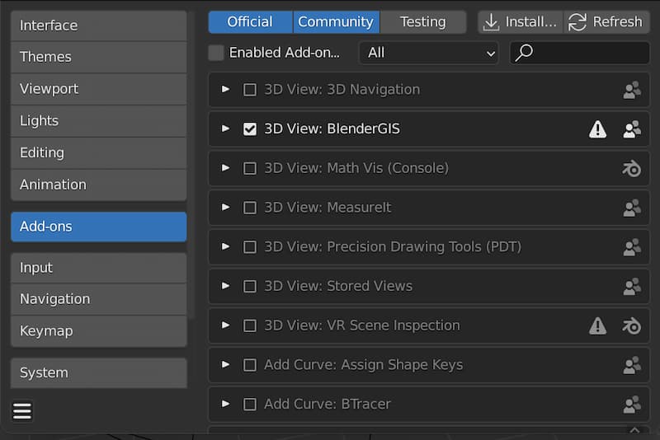
Task: Click the warning icon on VR Scene Inspection row
Action: pos(597,326)
